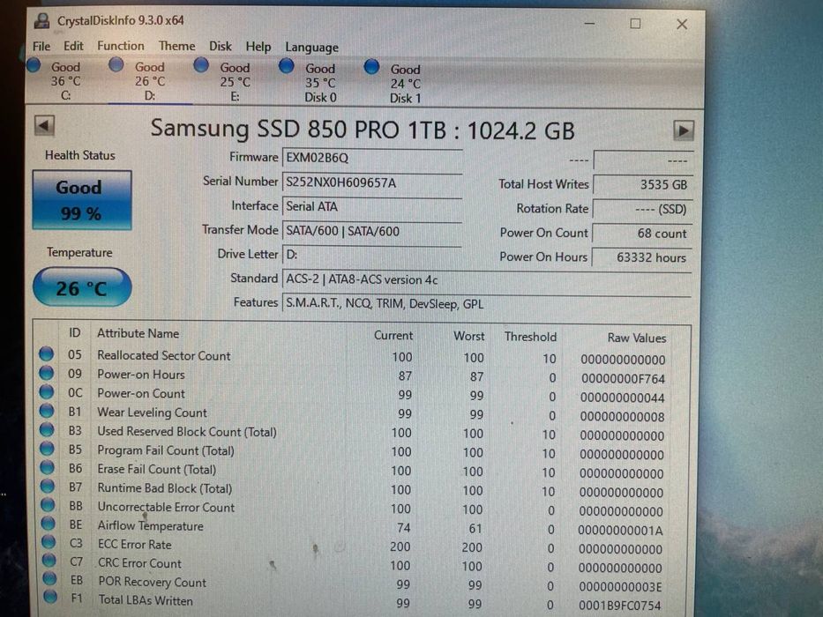Select the Disk 0 tab

tap(320, 82)
